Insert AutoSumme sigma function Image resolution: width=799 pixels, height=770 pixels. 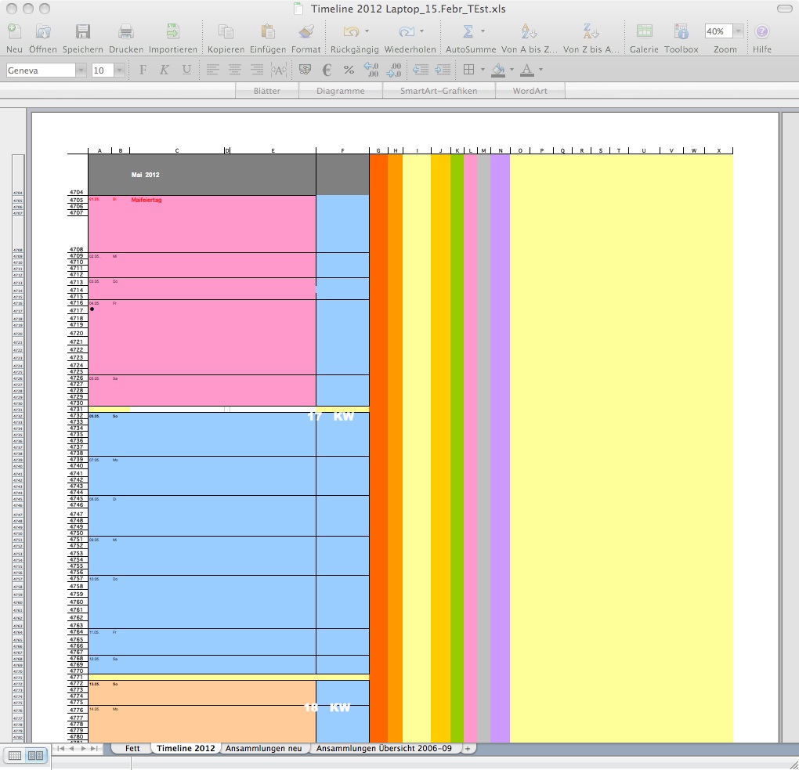(x=468, y=31)
